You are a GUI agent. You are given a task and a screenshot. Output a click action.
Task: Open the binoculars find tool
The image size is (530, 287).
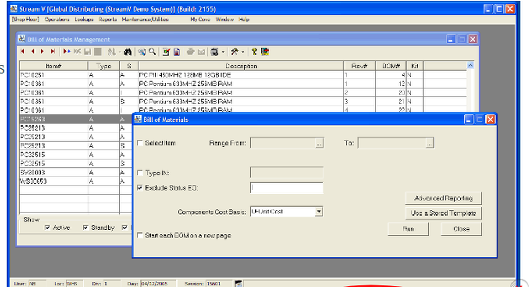(127, 52)
